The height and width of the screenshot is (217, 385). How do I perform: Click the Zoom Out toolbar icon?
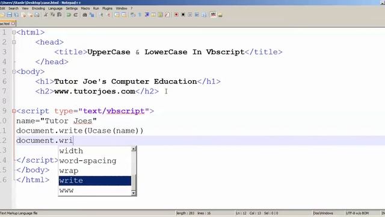[108, 14]
